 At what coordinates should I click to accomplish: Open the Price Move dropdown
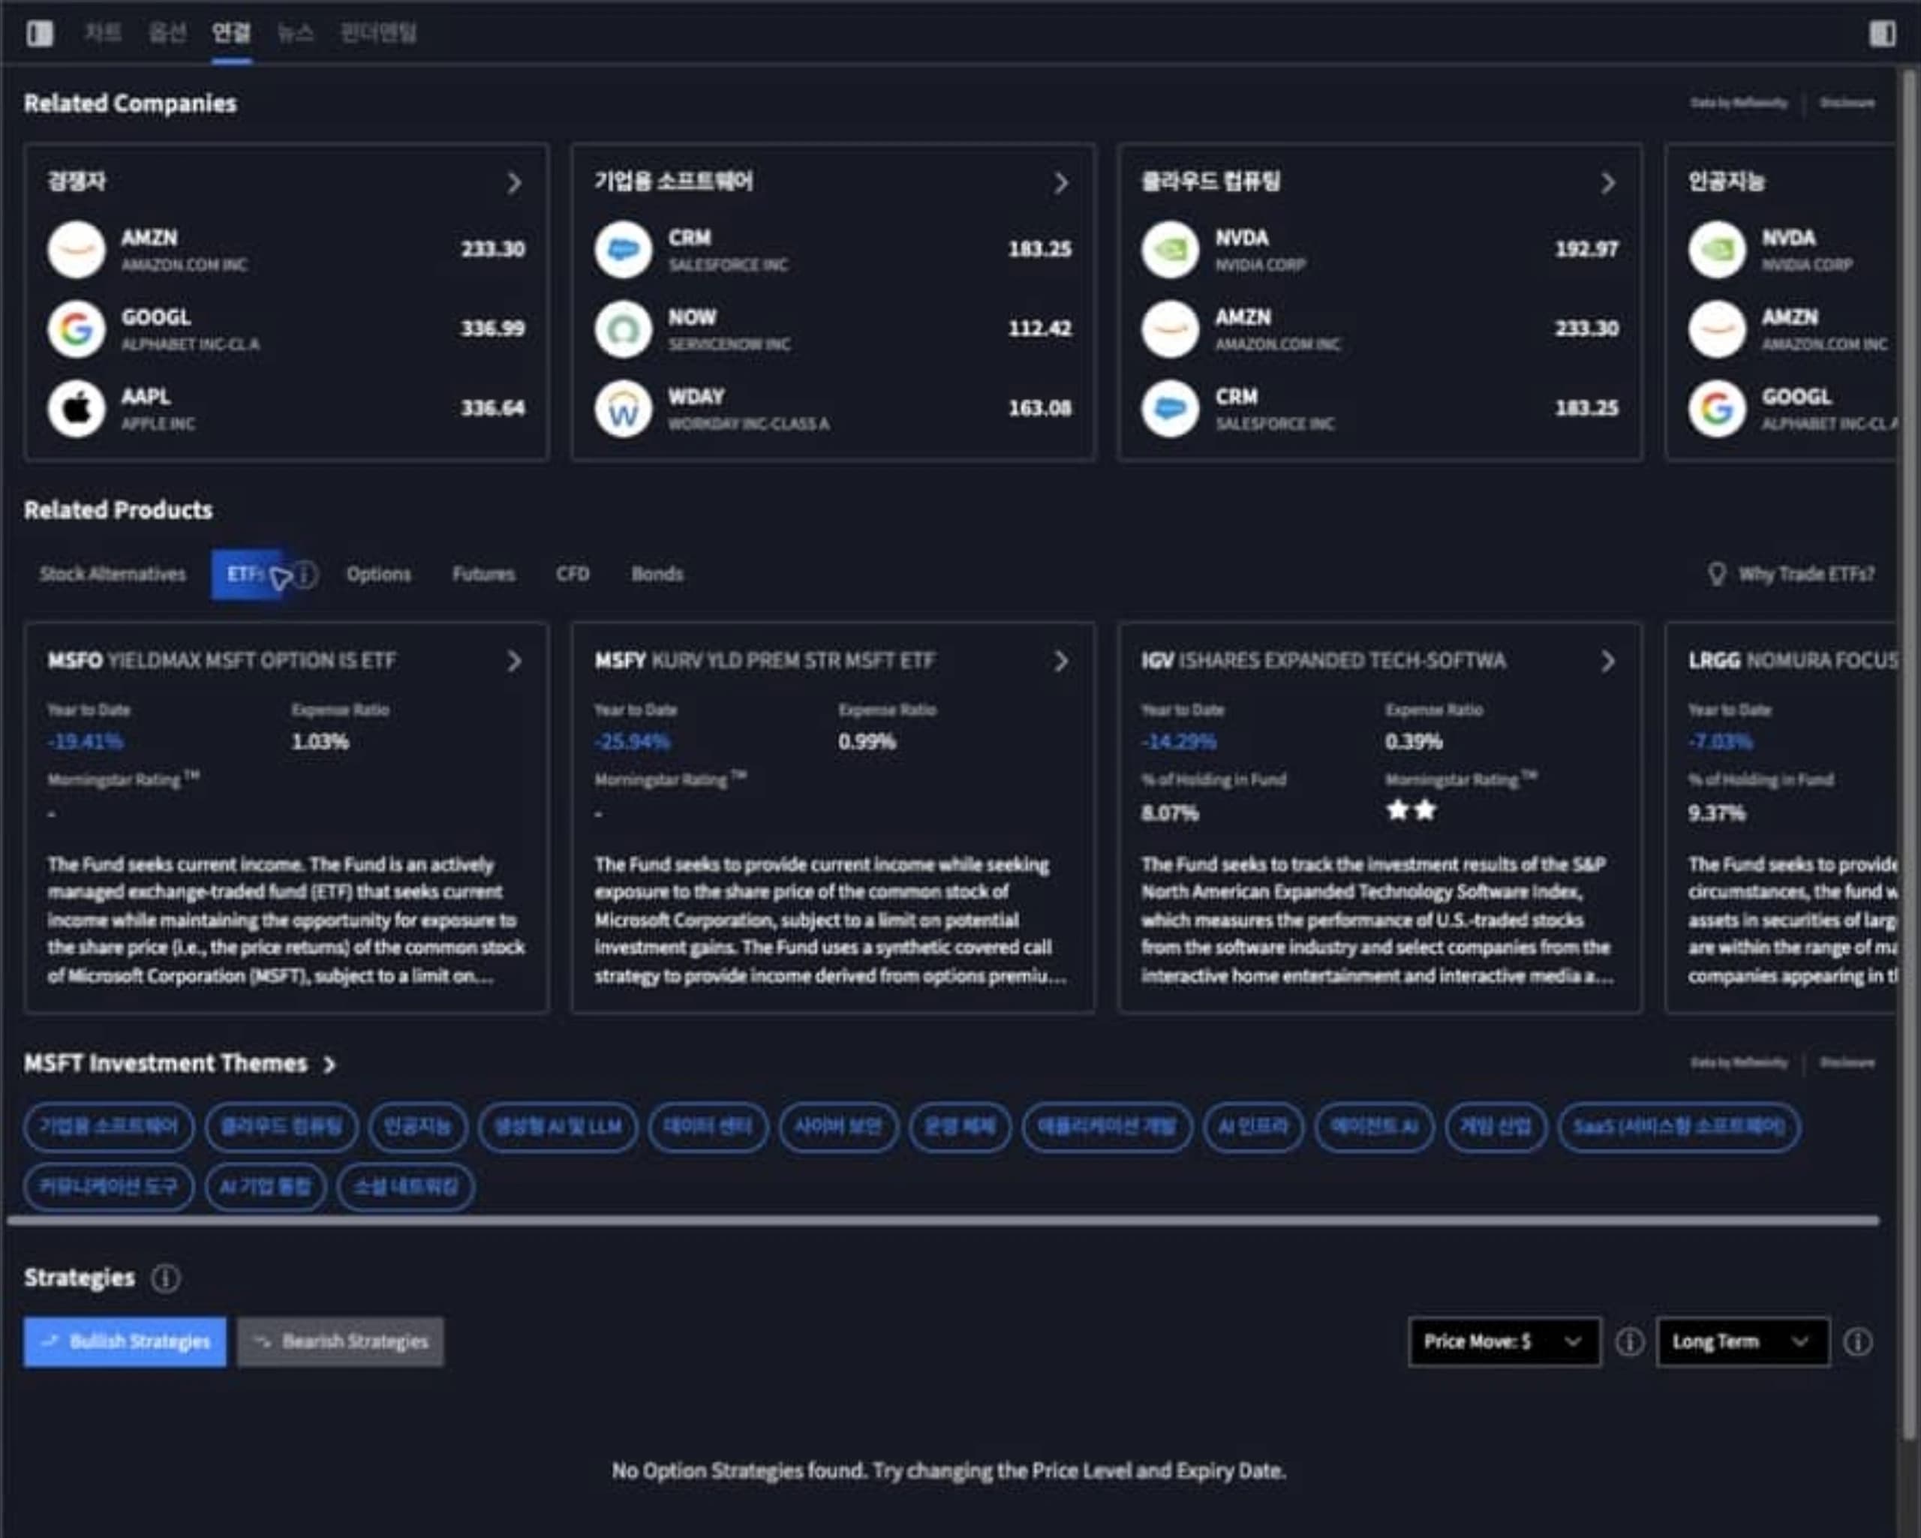[x=1504, y=1342]
